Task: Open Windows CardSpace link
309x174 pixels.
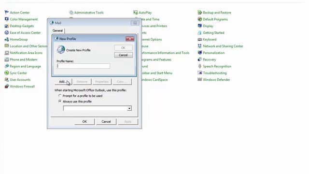Action: pos(154,80)
